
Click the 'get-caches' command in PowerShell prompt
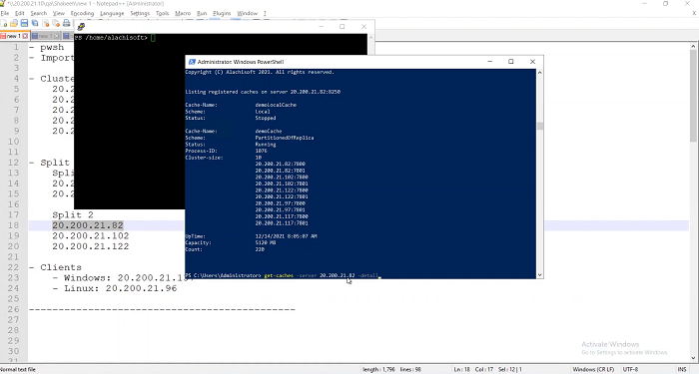click(279, 275)
